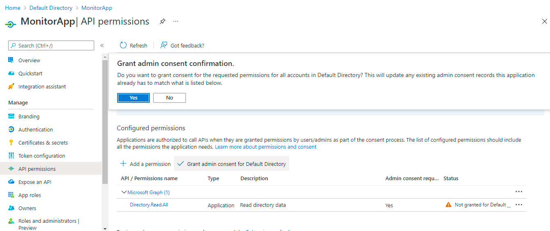Collapse the Microsoft Graph (1) group chevron
This screenshot has height=231, width=550.
124,192
